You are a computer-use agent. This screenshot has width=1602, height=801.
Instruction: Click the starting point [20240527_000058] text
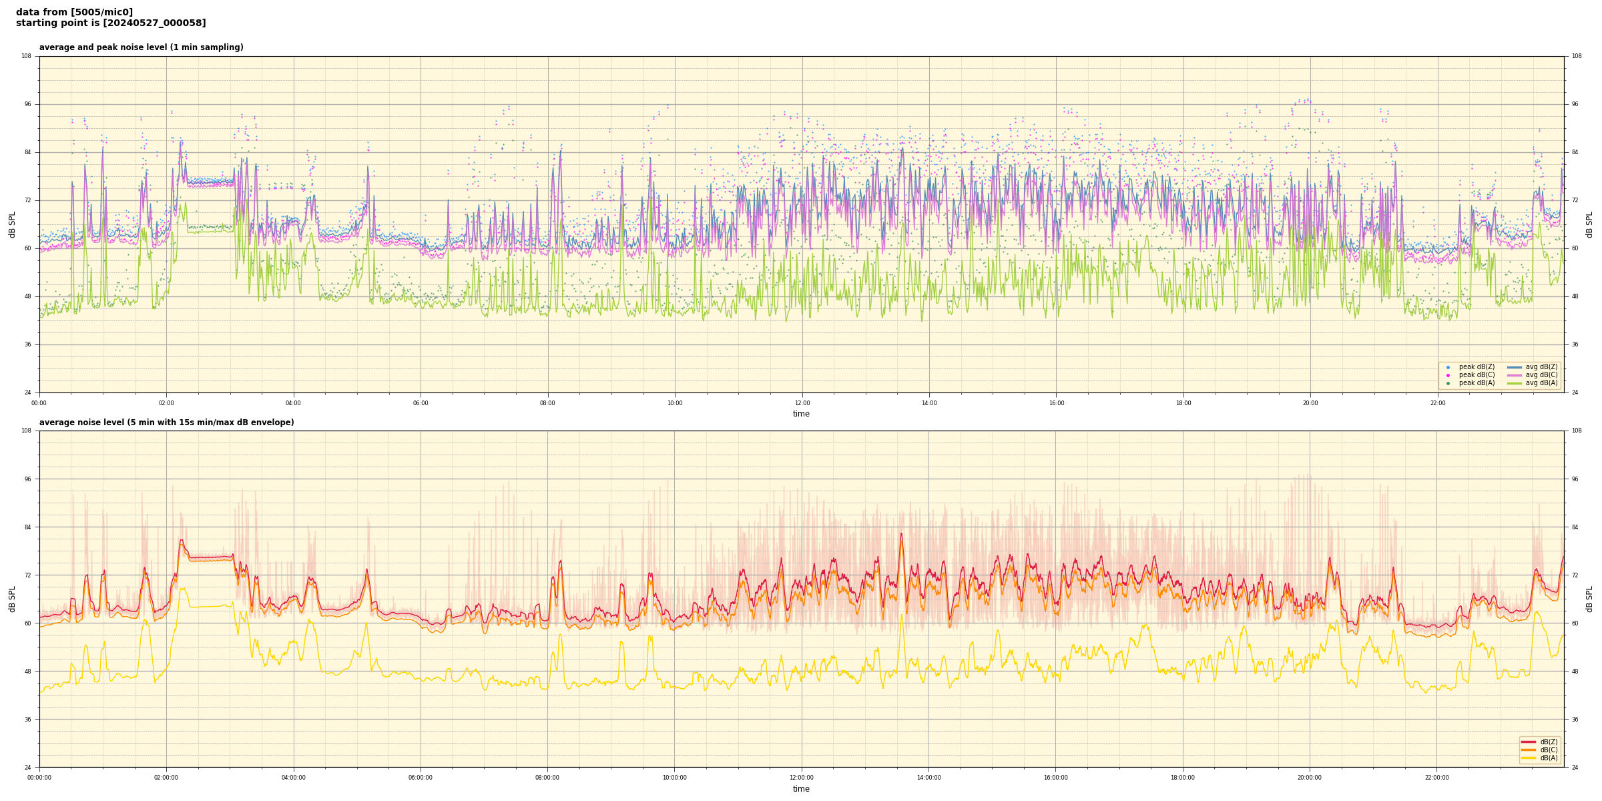point(111,23)
